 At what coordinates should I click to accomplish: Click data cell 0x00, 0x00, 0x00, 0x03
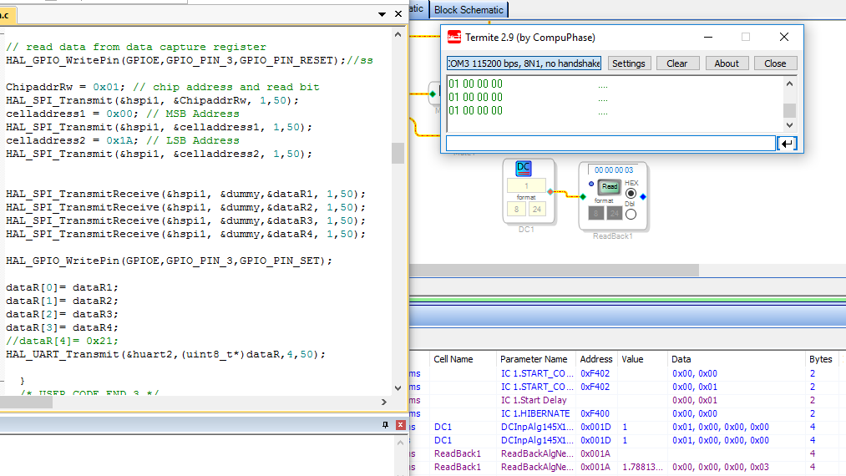pyautogui.click(x=720, y=467)
